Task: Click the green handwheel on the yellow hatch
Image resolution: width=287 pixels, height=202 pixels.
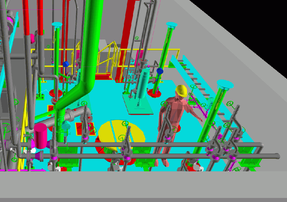Action: click(x=125, y=124)
